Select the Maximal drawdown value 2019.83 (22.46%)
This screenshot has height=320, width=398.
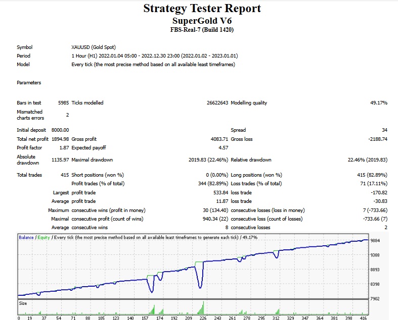tap(208, 160)
